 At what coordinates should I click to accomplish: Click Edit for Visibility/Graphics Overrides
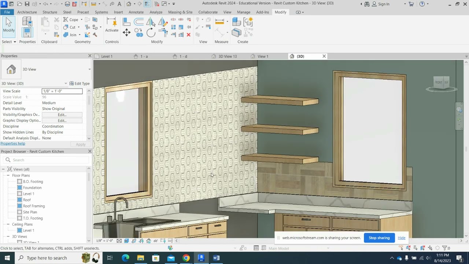point(62,115)
